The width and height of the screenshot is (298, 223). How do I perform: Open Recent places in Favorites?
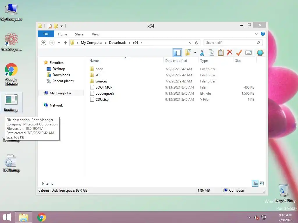(x=63, y=81)
